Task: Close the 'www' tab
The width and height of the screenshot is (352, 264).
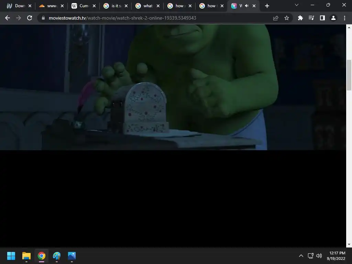Action: click(x=62, y=6)
